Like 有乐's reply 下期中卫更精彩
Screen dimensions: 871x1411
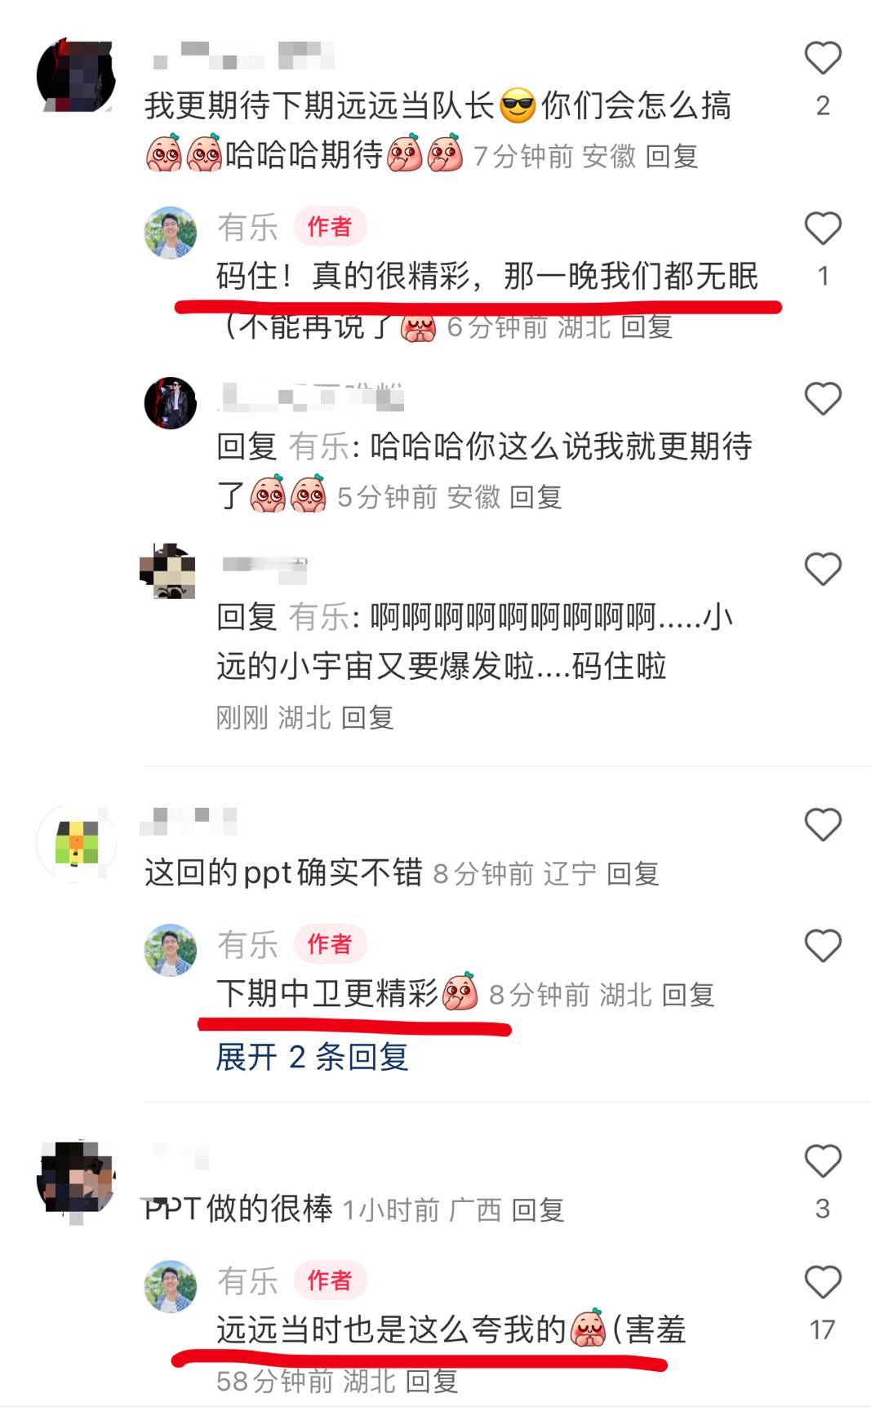pos(822,947)
